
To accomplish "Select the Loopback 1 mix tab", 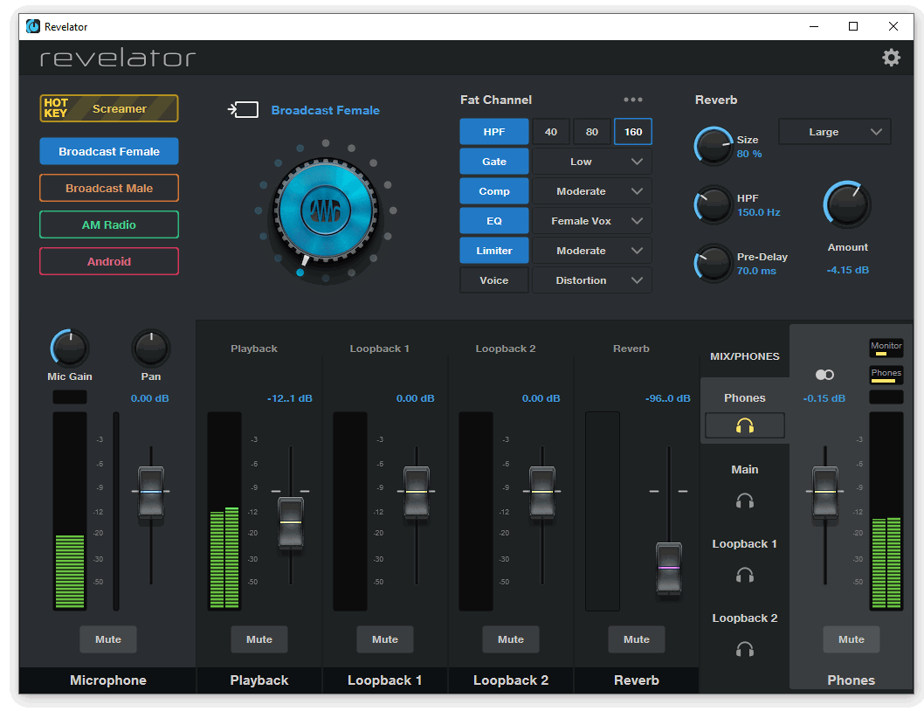I will (744, 543).
